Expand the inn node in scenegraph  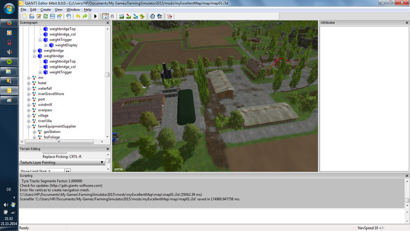(29, 78)
